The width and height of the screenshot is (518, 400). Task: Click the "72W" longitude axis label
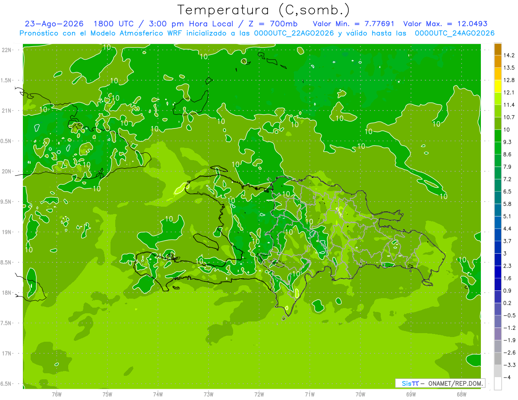click(x=259, y=394)
